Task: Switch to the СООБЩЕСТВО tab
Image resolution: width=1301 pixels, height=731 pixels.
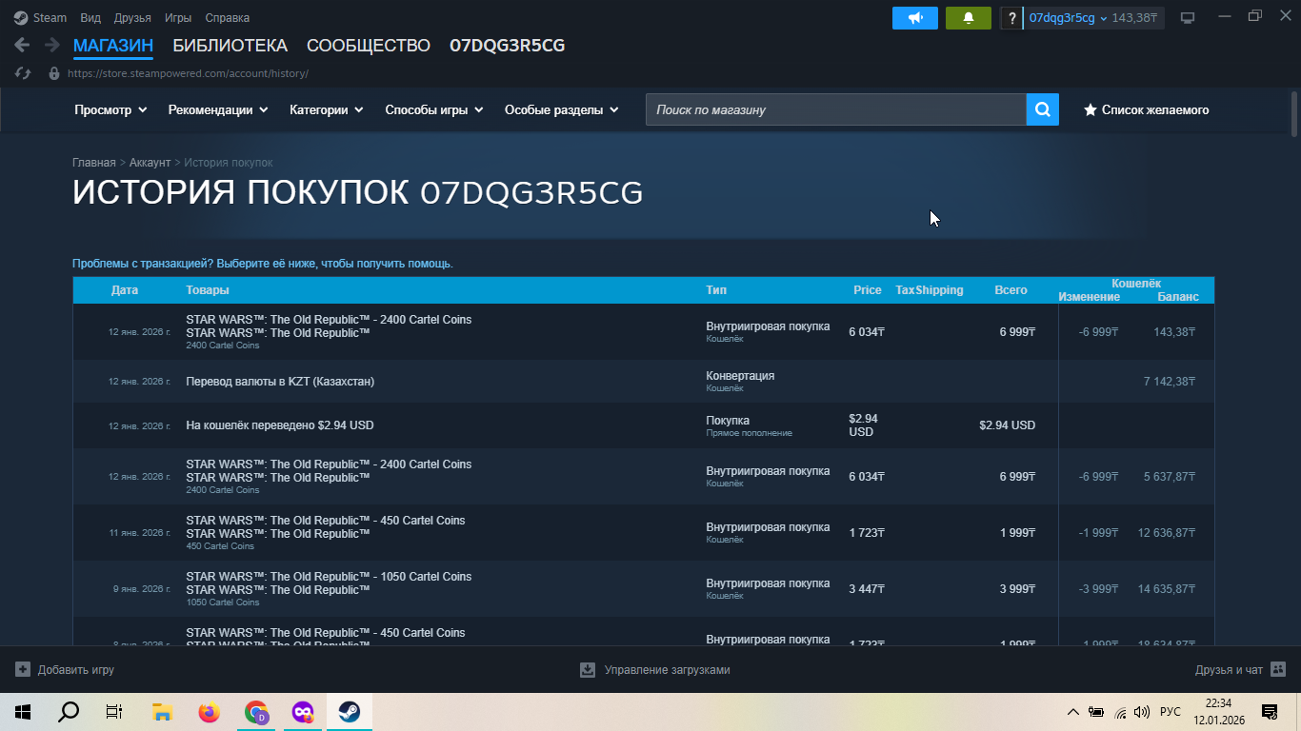Action: click(369, 45)
